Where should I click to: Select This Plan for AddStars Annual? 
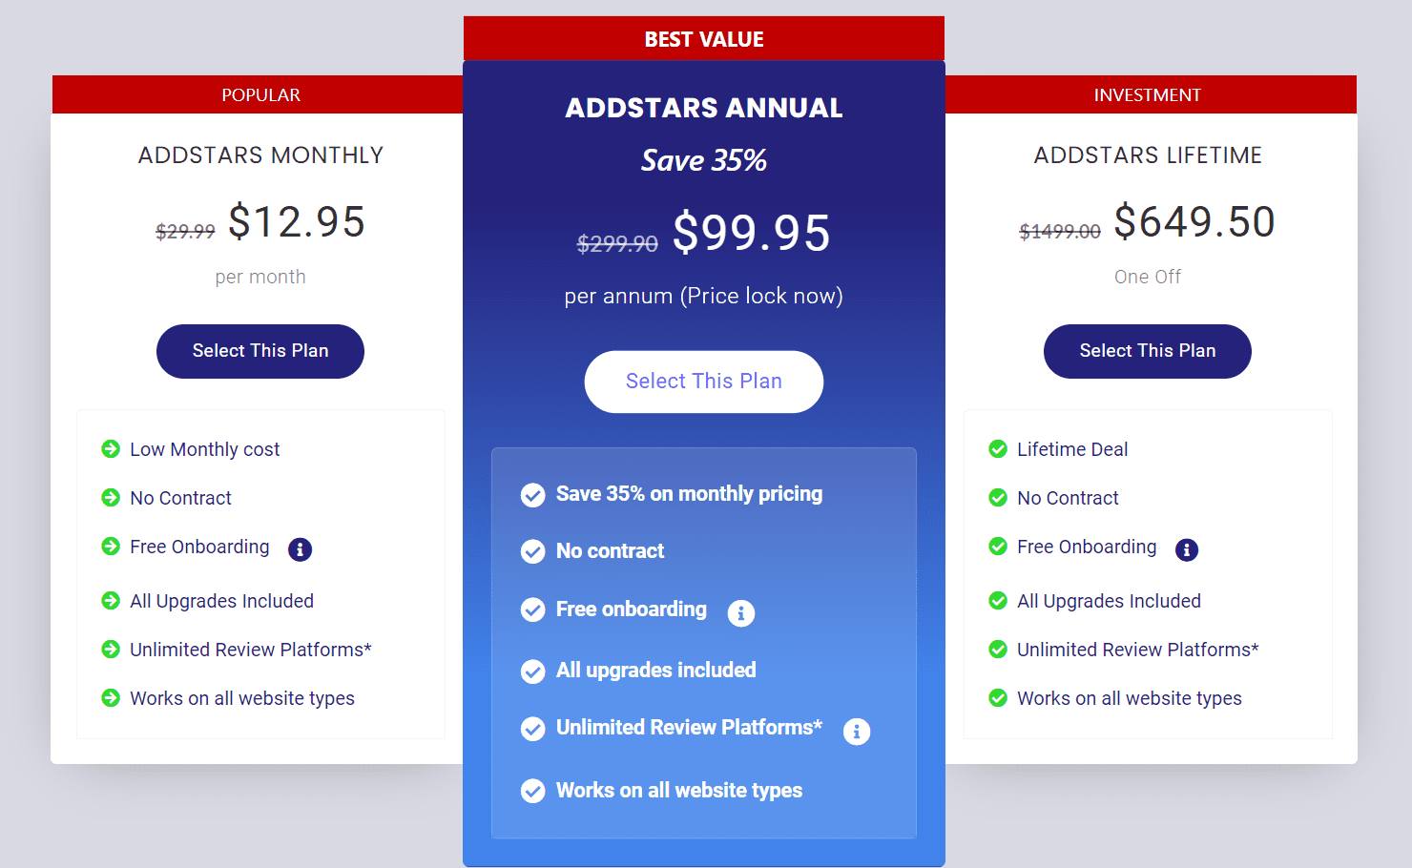(x=703, y=381)
